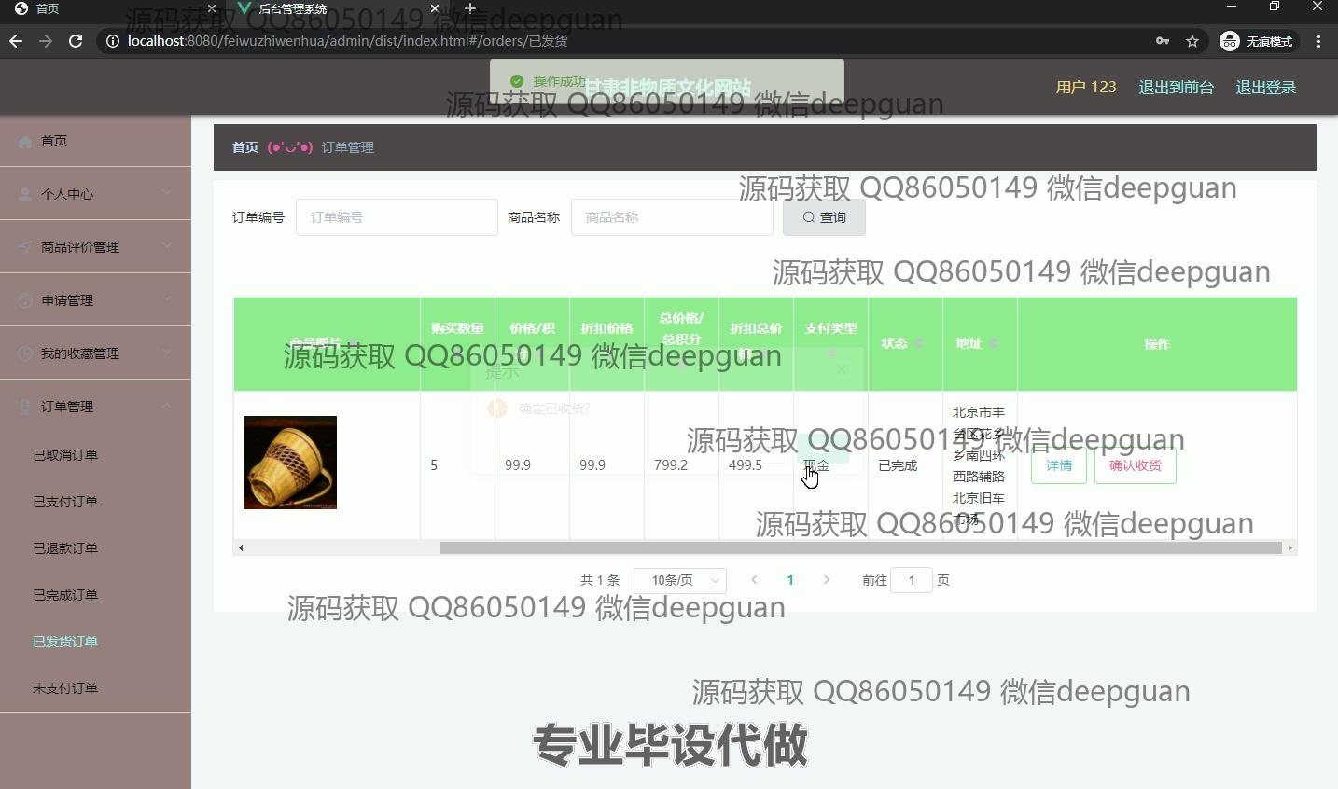The width and height of the screenshot is (1338, 789).
Task: Click the browser back arrow
Action: pyautogui.click(x=16, y=41)
